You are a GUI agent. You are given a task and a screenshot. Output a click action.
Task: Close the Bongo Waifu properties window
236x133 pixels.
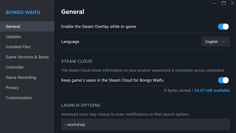[x=232, y=3]
